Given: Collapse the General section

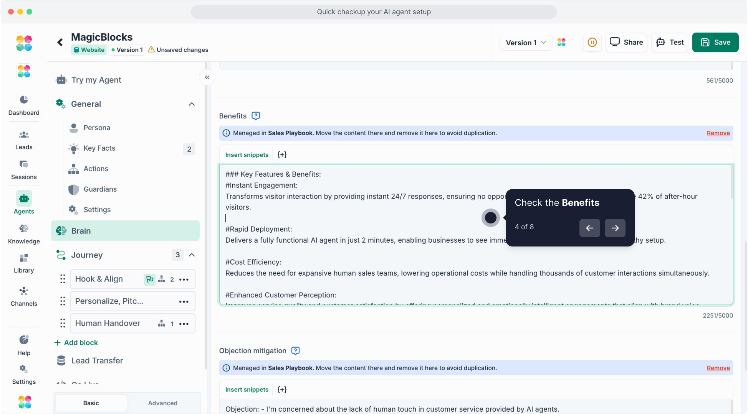Looking at the screenshot, I should coord(192,104).
